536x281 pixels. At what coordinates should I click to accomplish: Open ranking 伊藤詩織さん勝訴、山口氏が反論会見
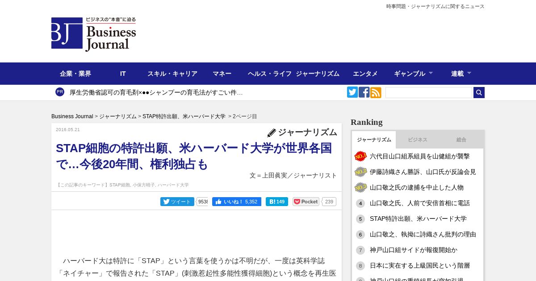(x=423, y=172)
